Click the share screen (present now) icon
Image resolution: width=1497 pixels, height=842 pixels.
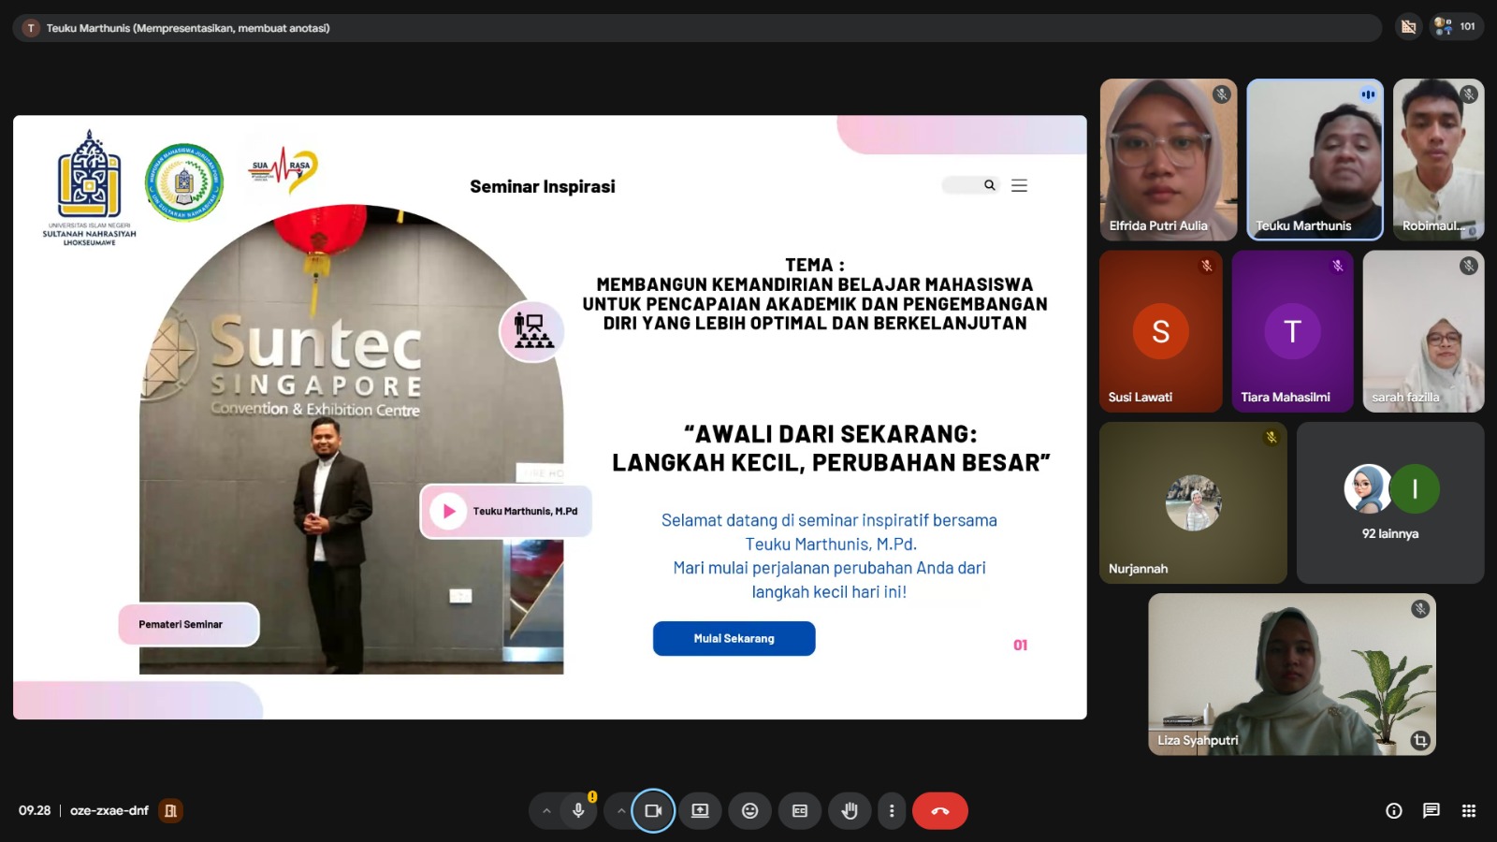700,811
